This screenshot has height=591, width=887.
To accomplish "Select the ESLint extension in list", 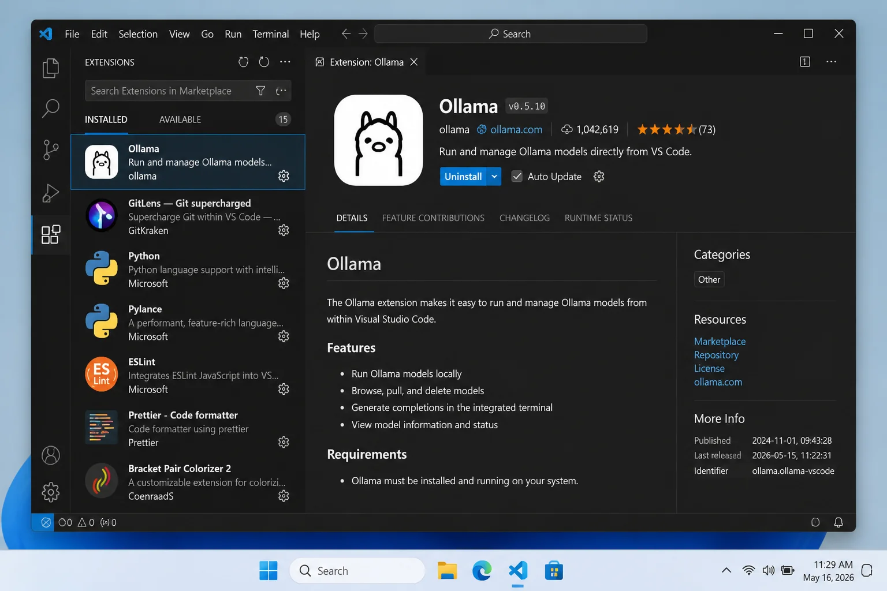I will (188, 375).
